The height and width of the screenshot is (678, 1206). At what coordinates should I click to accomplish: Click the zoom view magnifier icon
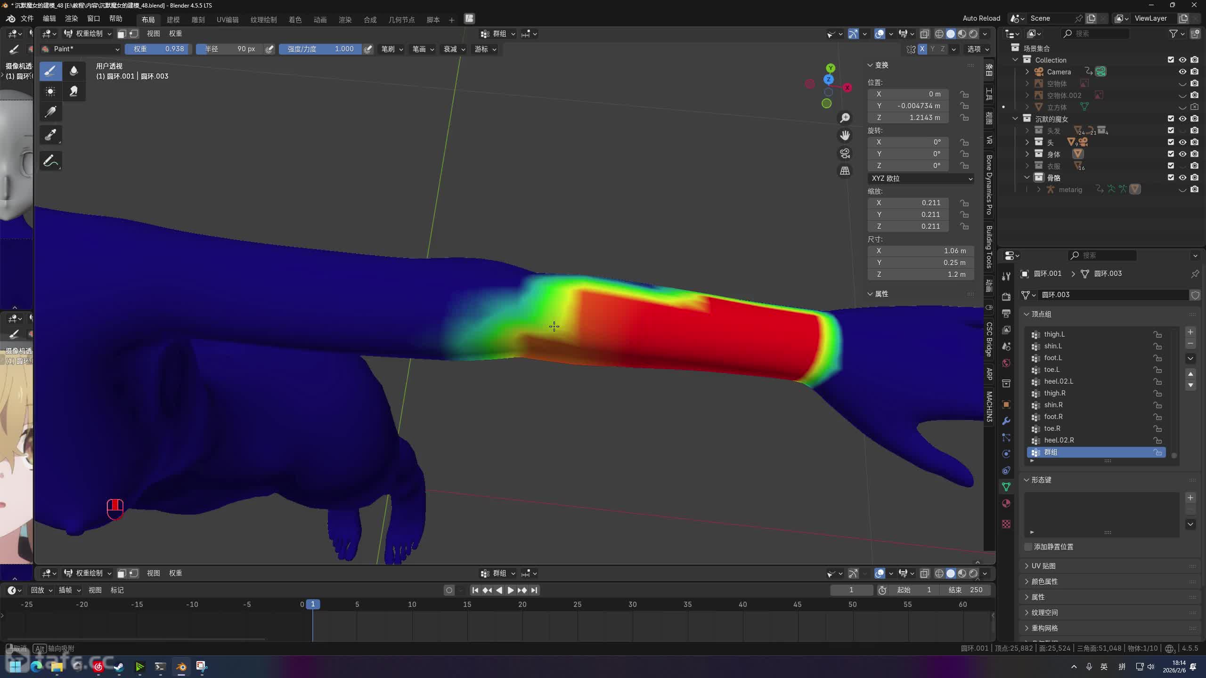845,118
